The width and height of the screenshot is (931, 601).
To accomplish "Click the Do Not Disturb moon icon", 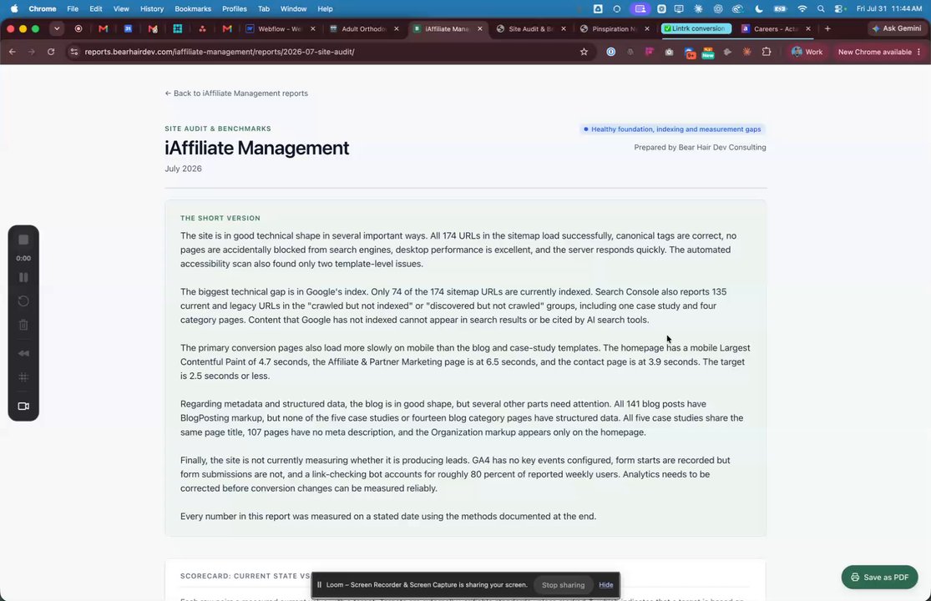I will [x=759, y=9].
